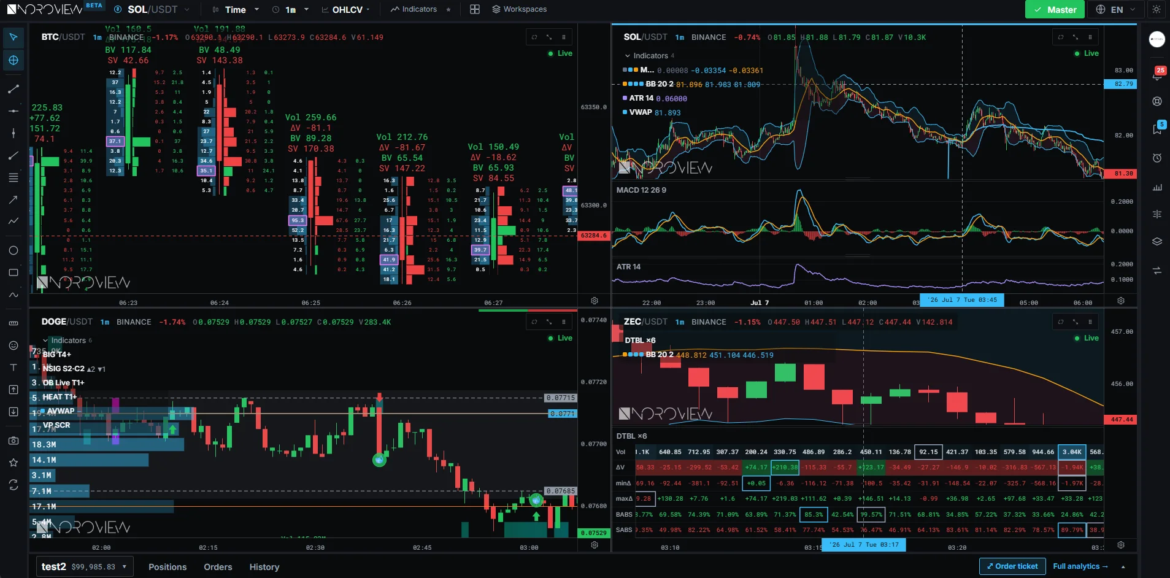Image resolution: width=1170 pixels, height=578 pixels.
Task: Open the layers panel in right sidebar
Action: click(x=1157, y=241)
